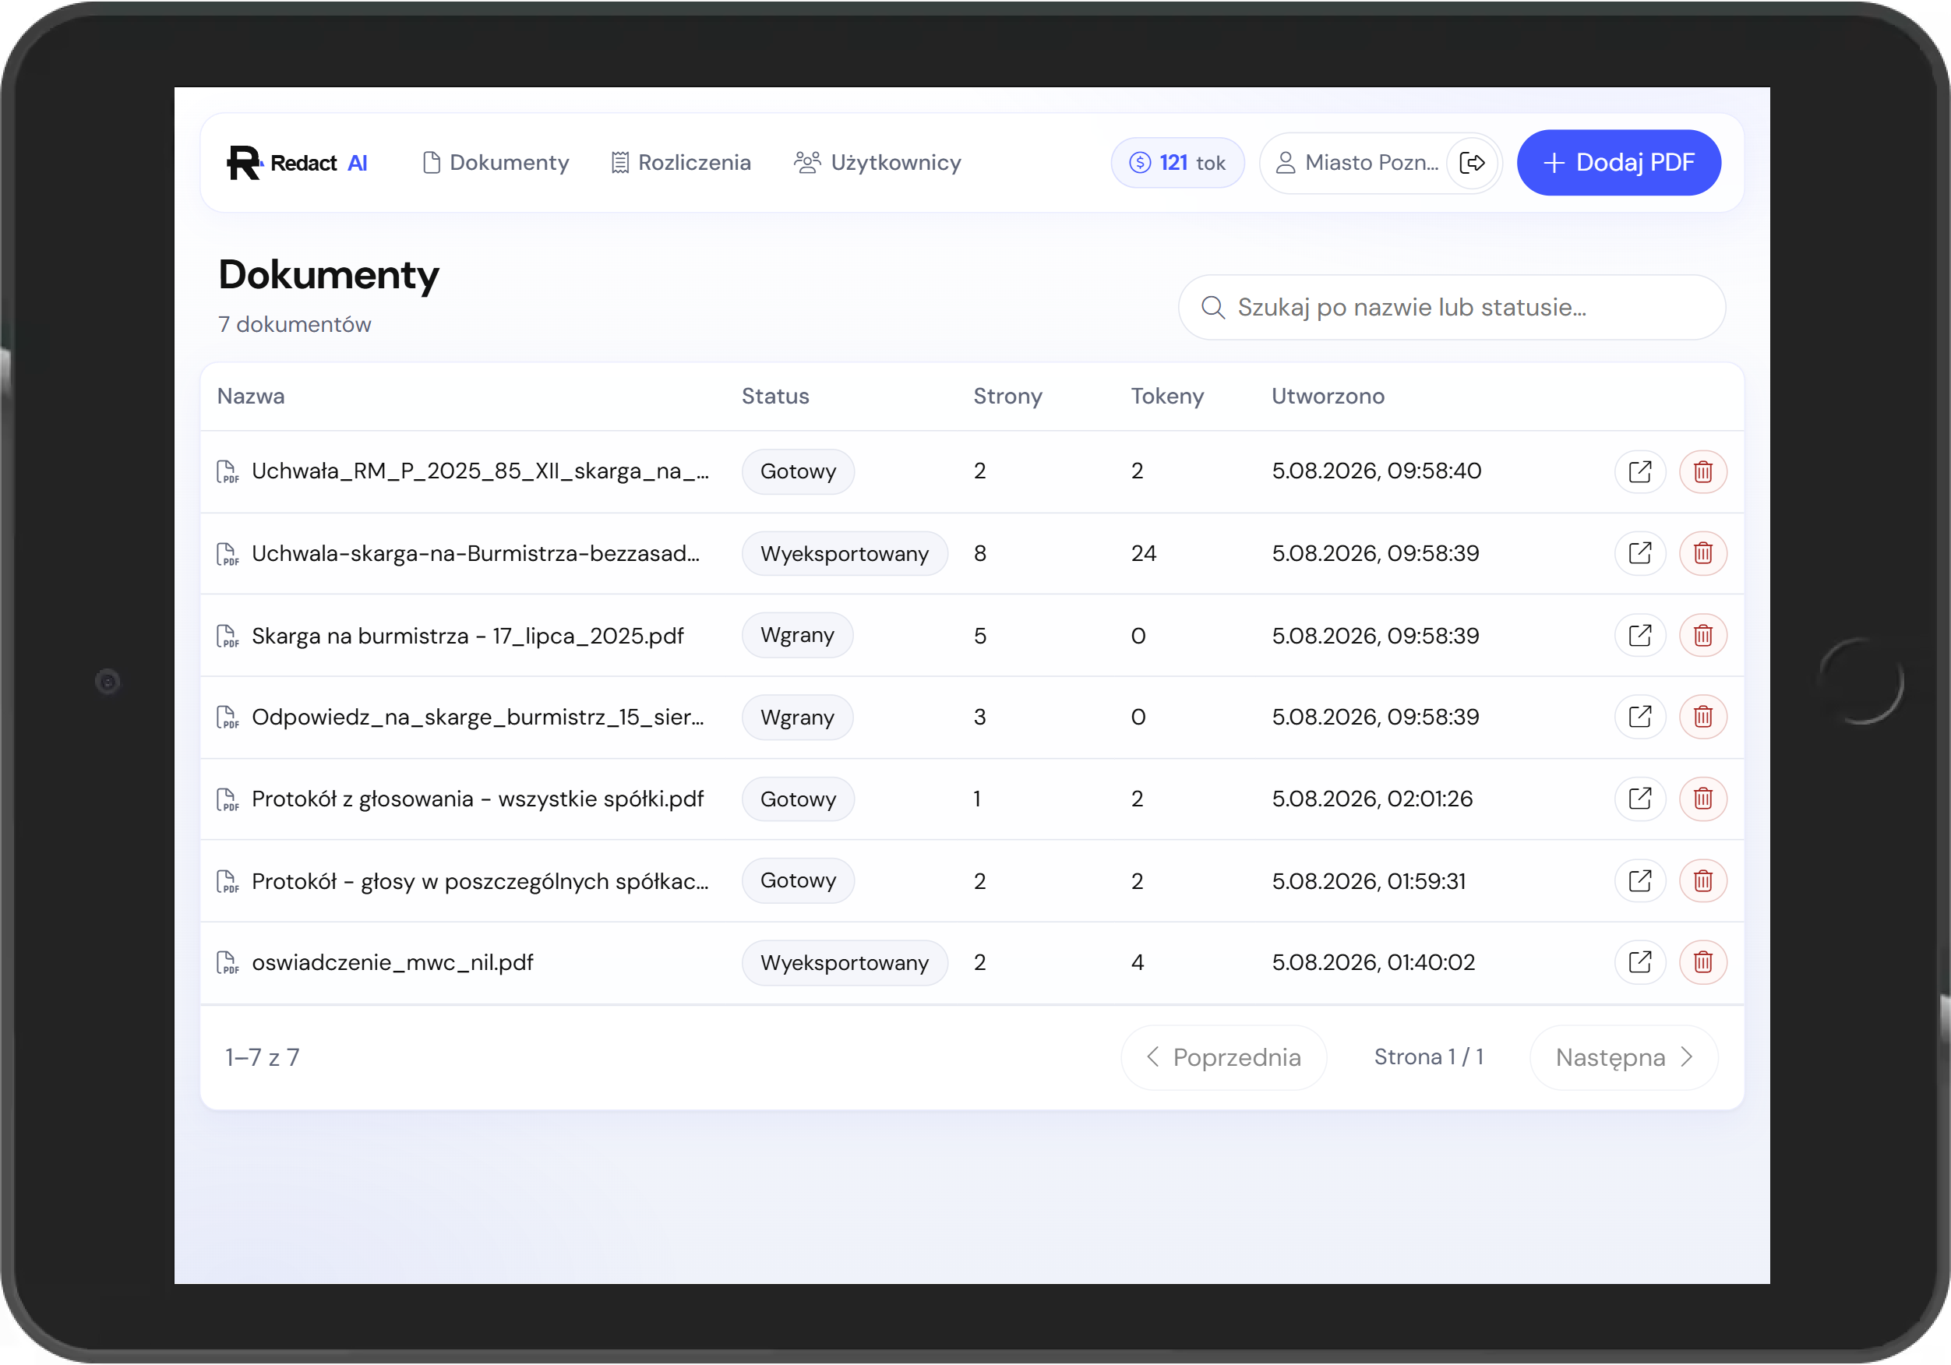Image resolution: width=1951 pixels, height=1365 pixels.
Task: Select file name Uchwała_RM_P_2025_85_XII_skarga_na_...
Action: tap(480, 471)
